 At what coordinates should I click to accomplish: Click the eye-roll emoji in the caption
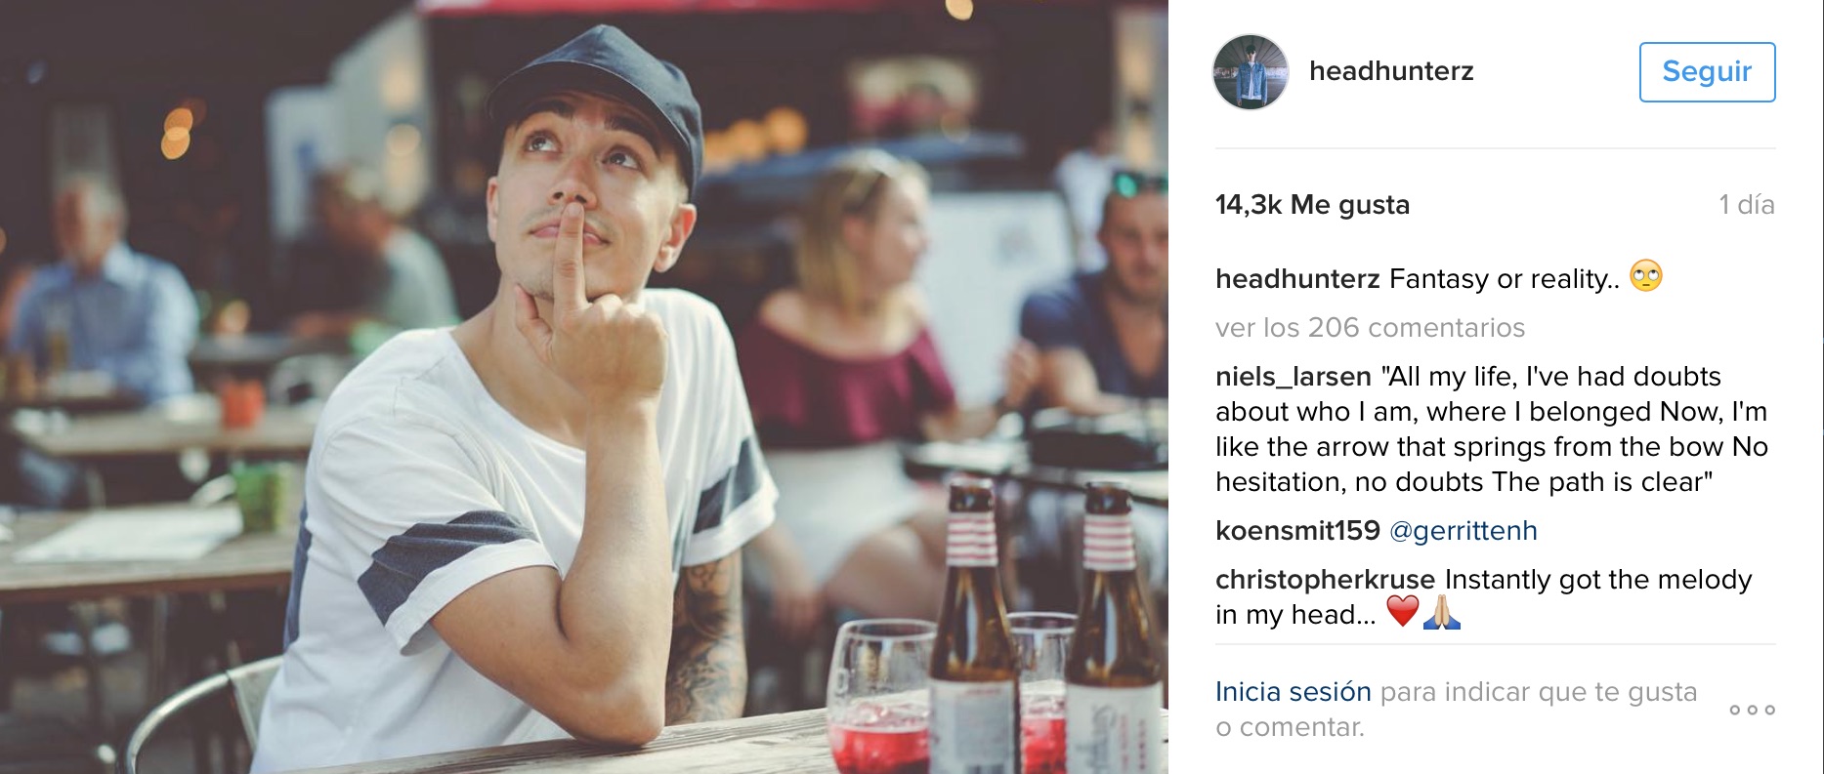click(x=1646, y=276)
